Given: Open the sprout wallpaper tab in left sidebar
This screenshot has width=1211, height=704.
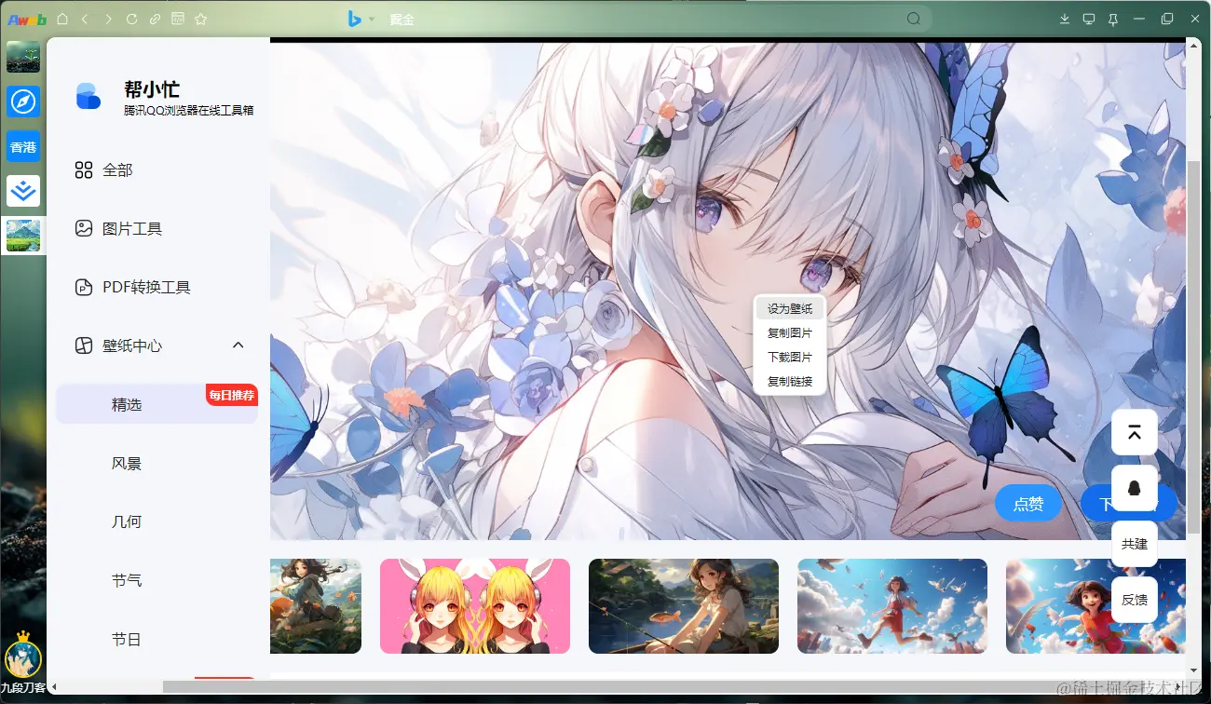Looking at the screenshot, I should pos(22,57).
